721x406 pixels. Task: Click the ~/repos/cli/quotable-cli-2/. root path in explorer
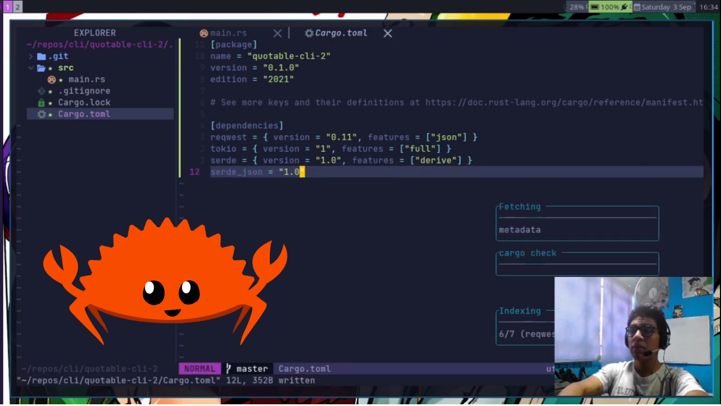(100, 45)
